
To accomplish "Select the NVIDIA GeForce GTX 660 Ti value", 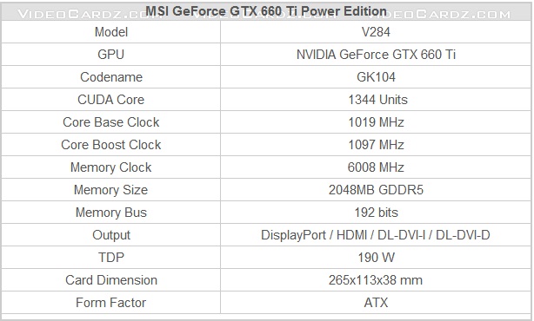I will (376, 55).
